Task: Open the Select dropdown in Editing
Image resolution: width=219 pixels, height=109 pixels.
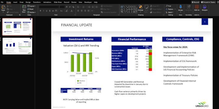Action: pos(169,12)
